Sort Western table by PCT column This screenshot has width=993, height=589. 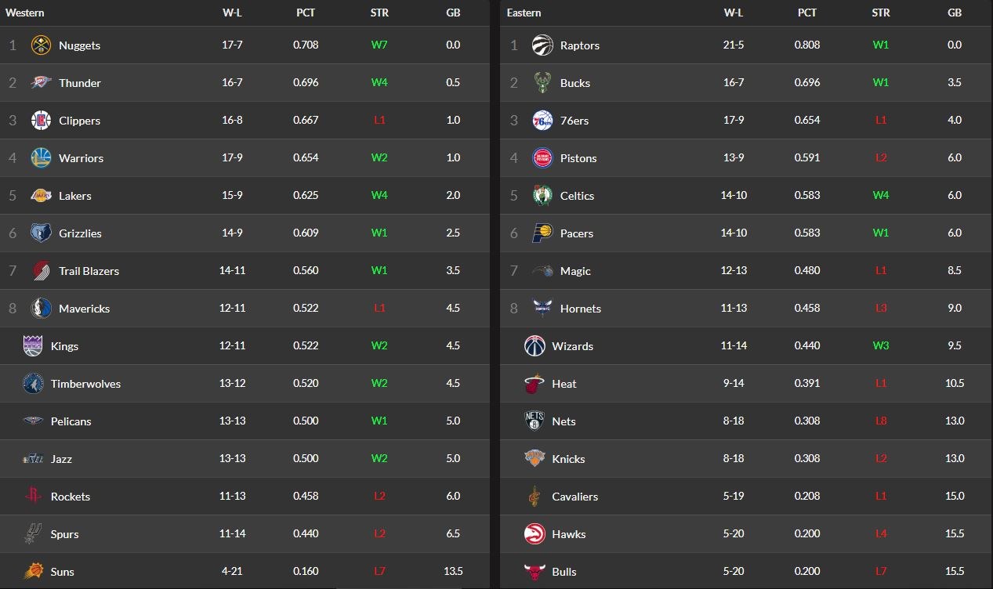click(x=306, y=13)
